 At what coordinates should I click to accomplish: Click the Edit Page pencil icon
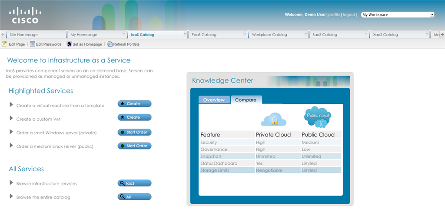[4, 44]
